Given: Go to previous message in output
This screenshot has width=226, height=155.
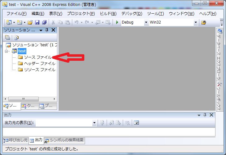Looking at the screenshot, I should coord(111,123).
